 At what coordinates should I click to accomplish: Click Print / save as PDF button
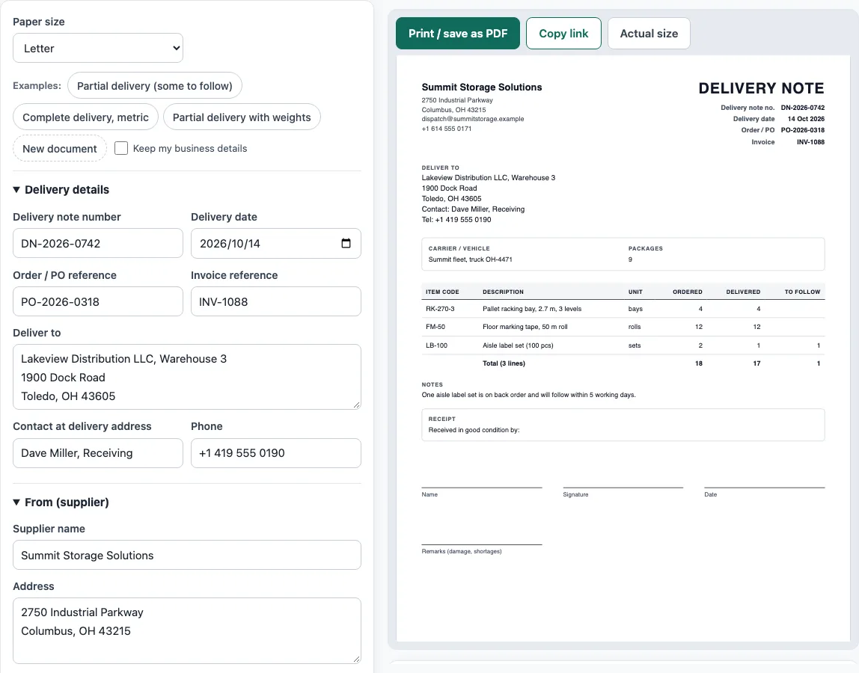[458, 34]
